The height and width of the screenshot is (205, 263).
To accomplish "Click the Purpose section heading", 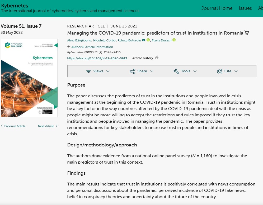I will click(x=76, y=85).
